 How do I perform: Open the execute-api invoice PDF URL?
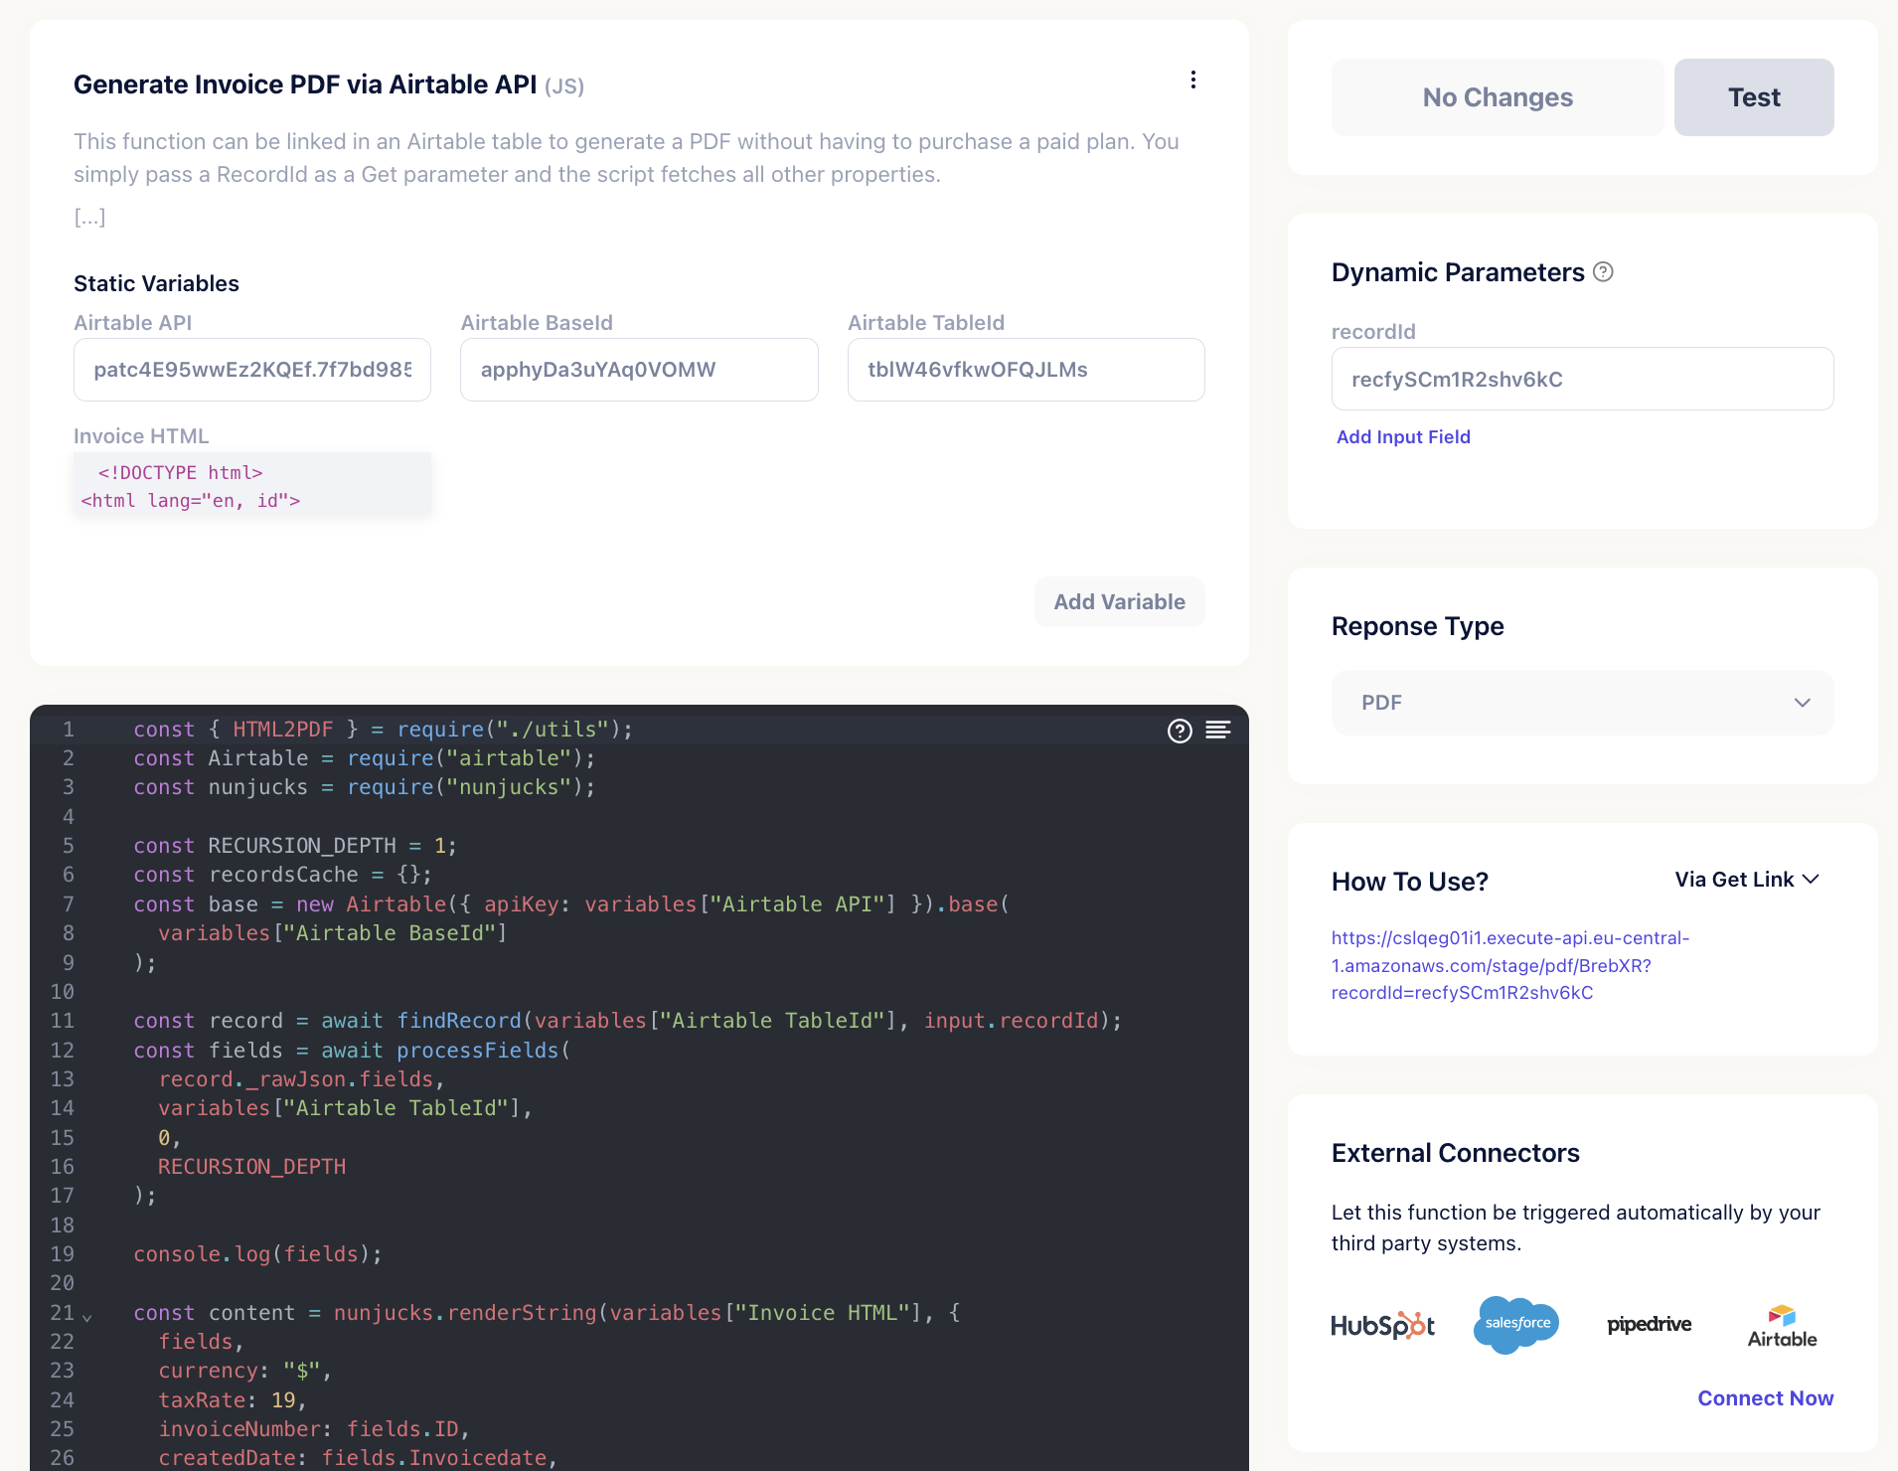point(1509,965)
